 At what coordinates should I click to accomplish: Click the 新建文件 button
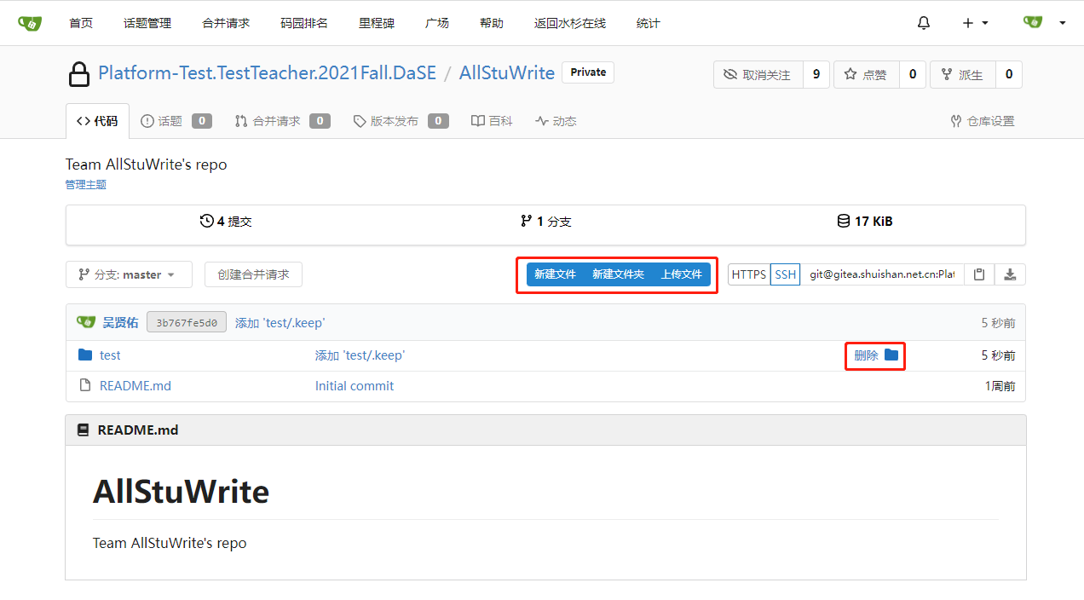[x=555, y=274]
